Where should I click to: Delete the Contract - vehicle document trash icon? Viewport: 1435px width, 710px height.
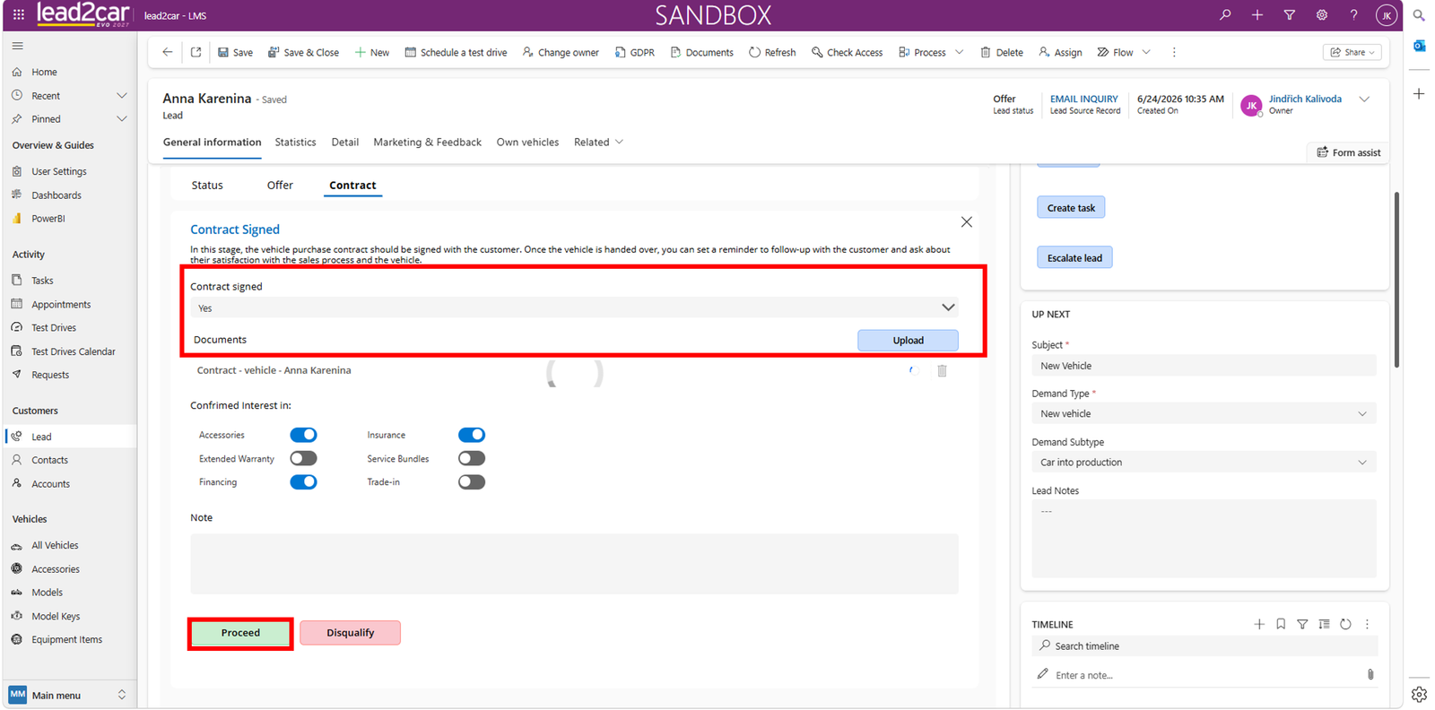tap(942, 370)
